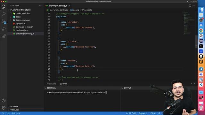Toggle secondary side bar layout icon
The height and width of the screenshot is (115, 205).
coord(193,1)
